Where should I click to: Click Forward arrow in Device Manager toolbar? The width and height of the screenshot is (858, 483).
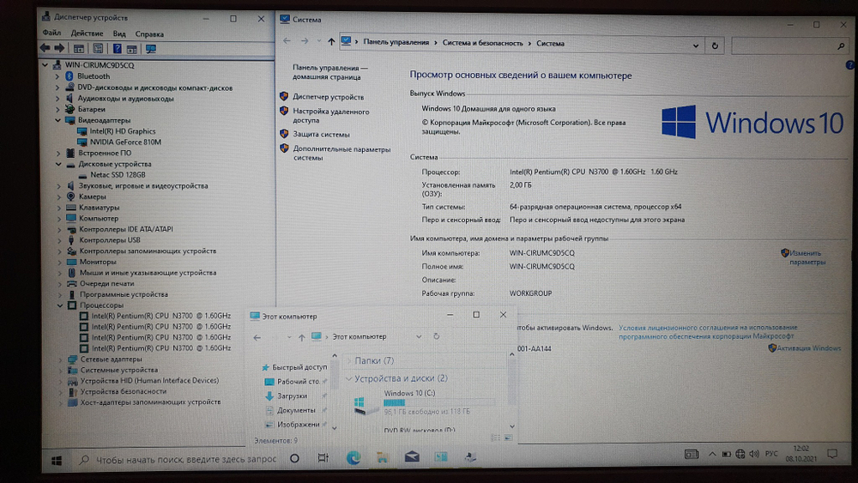(x=59, y=48)
